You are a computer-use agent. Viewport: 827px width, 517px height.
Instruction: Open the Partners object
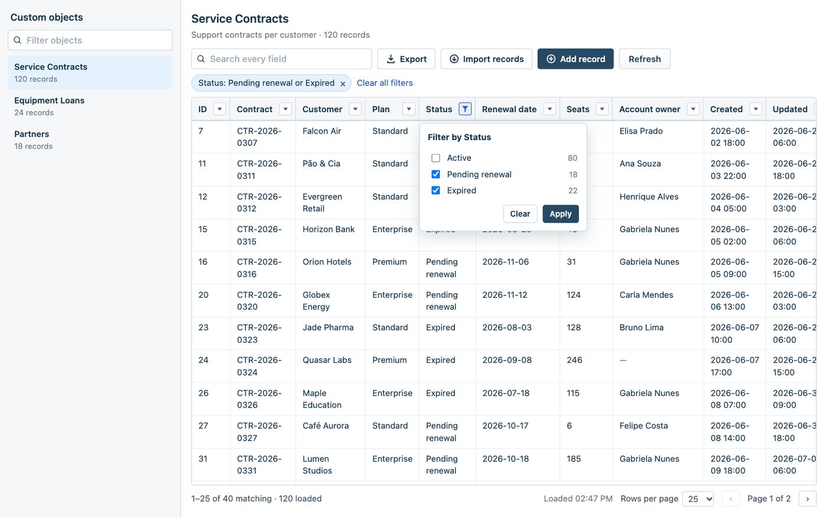[90, 139]
